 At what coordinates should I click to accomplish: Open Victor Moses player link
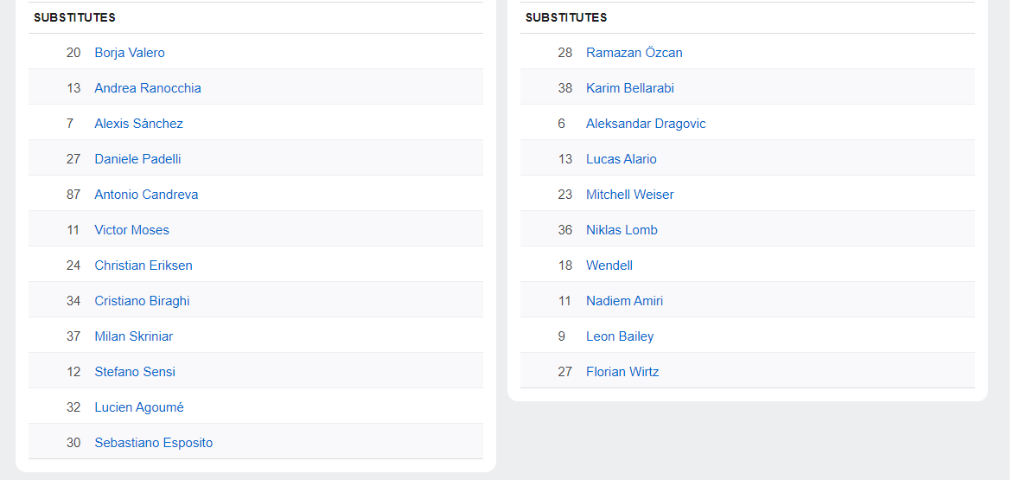131,230
